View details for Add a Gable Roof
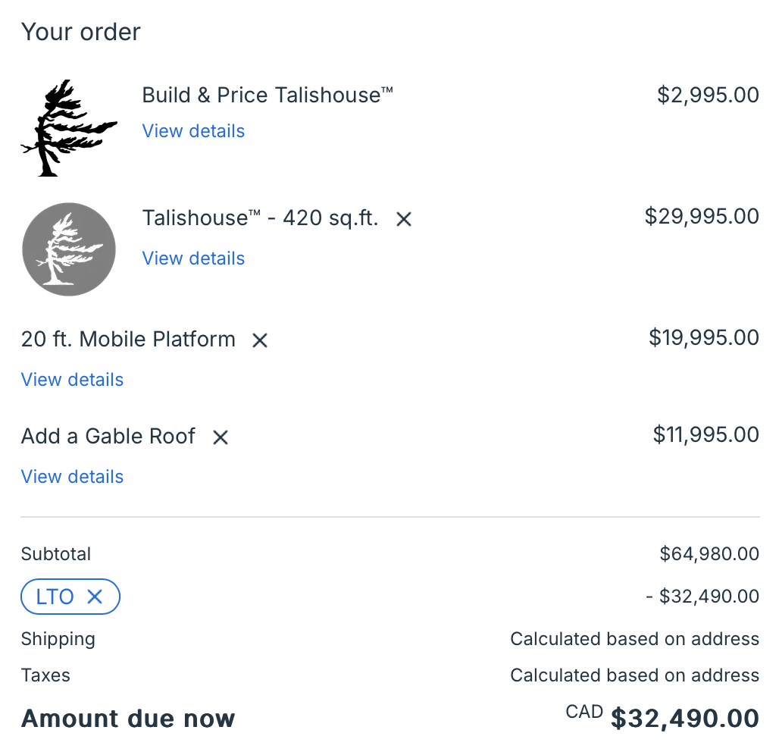This screenshot has height=755, width=779. pyautogui.click(x=72, y=477)
